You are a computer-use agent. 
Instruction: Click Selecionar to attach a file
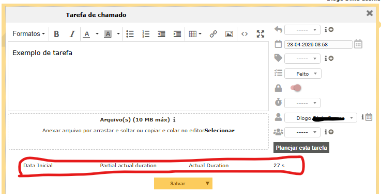(x=219, y=131)
